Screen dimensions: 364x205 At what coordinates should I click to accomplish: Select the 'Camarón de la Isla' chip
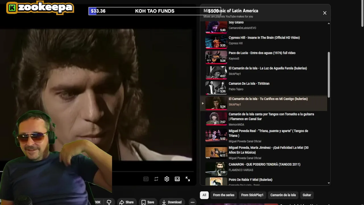coord(283,195)
